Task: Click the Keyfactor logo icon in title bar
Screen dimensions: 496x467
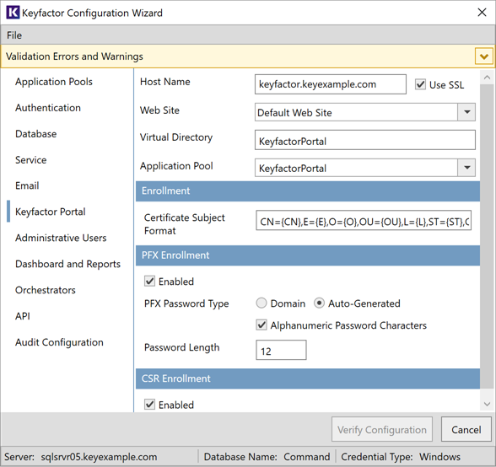Action: (x=13, y=13)
